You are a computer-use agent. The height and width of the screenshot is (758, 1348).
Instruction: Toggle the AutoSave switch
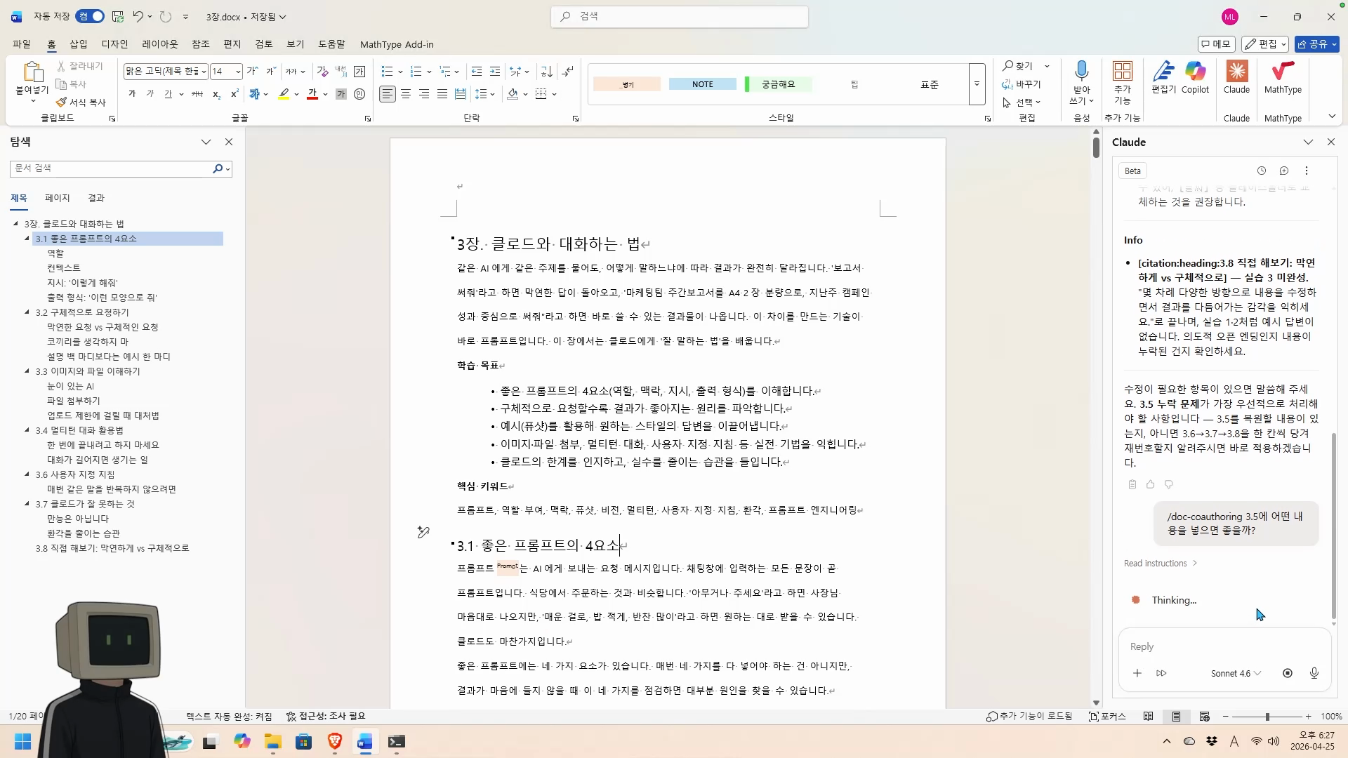pyautogui.click(x=91, y=16)
